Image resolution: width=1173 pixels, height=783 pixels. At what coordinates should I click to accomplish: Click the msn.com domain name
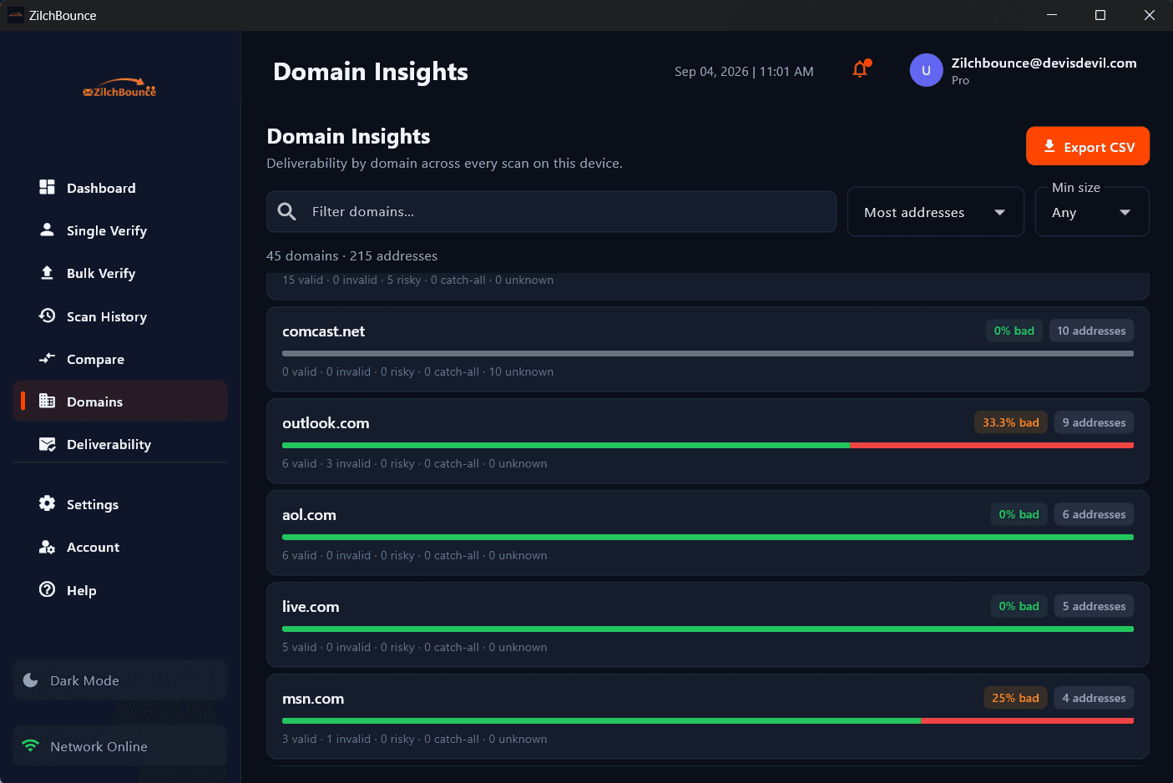coord(313,699)
